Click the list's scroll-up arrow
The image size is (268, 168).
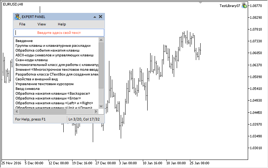click(x=101, y=40)
